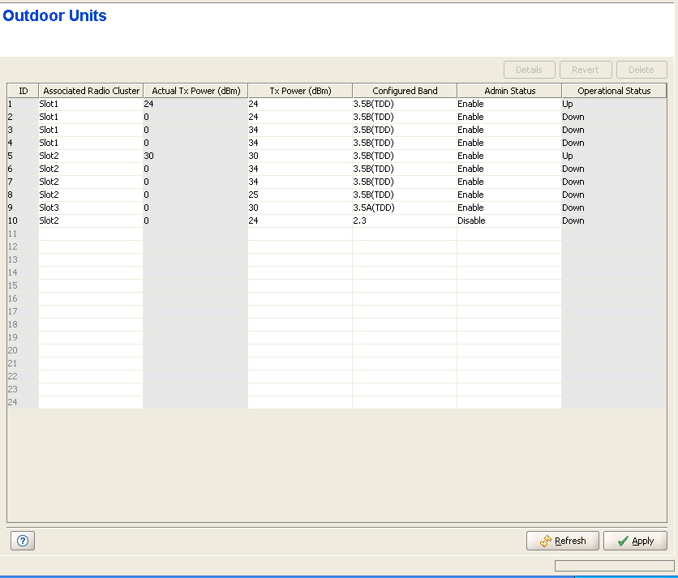Select row 1 by its ID cell
Viewport: 678px width, 578px height.
coord(23,104)
